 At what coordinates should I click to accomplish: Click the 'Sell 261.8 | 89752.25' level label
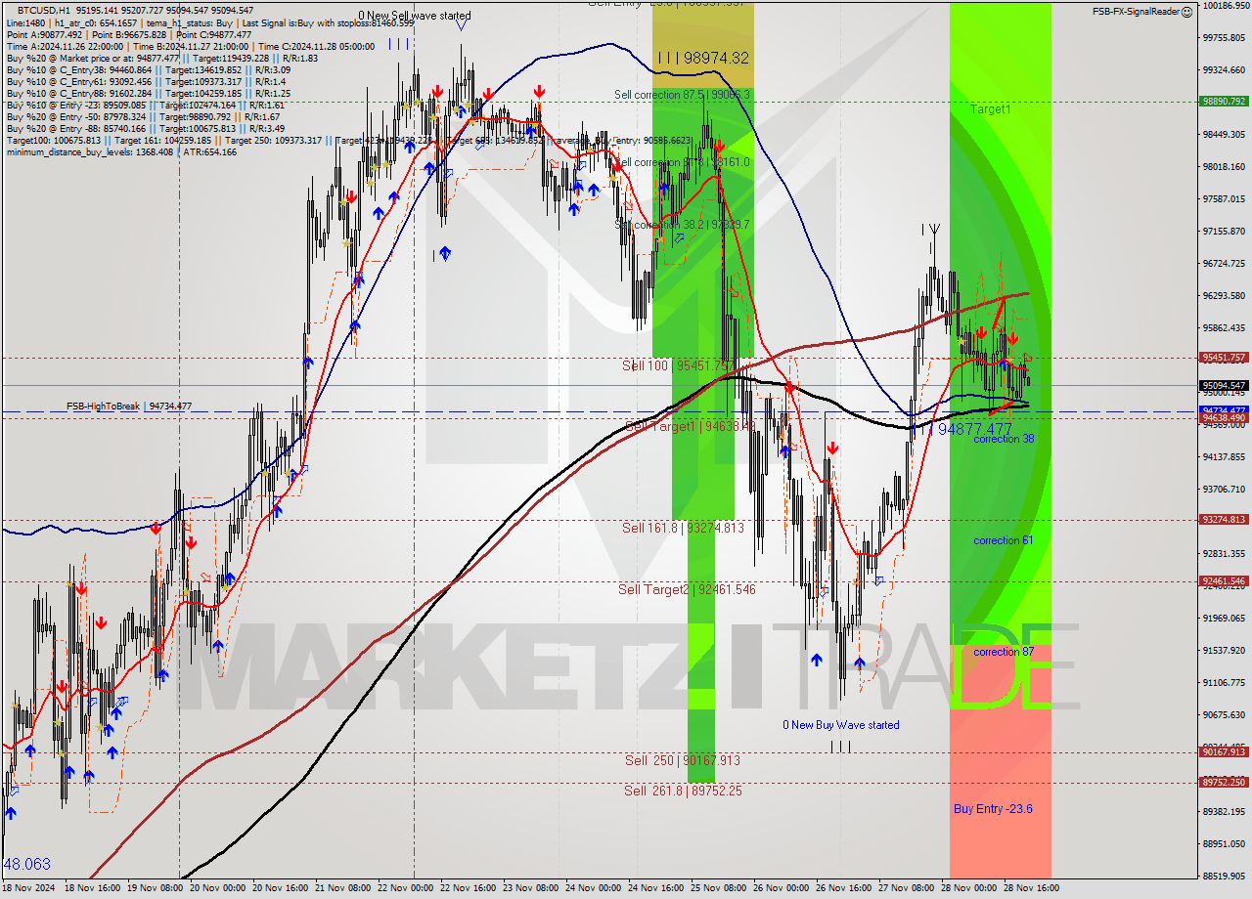[683, 792]
